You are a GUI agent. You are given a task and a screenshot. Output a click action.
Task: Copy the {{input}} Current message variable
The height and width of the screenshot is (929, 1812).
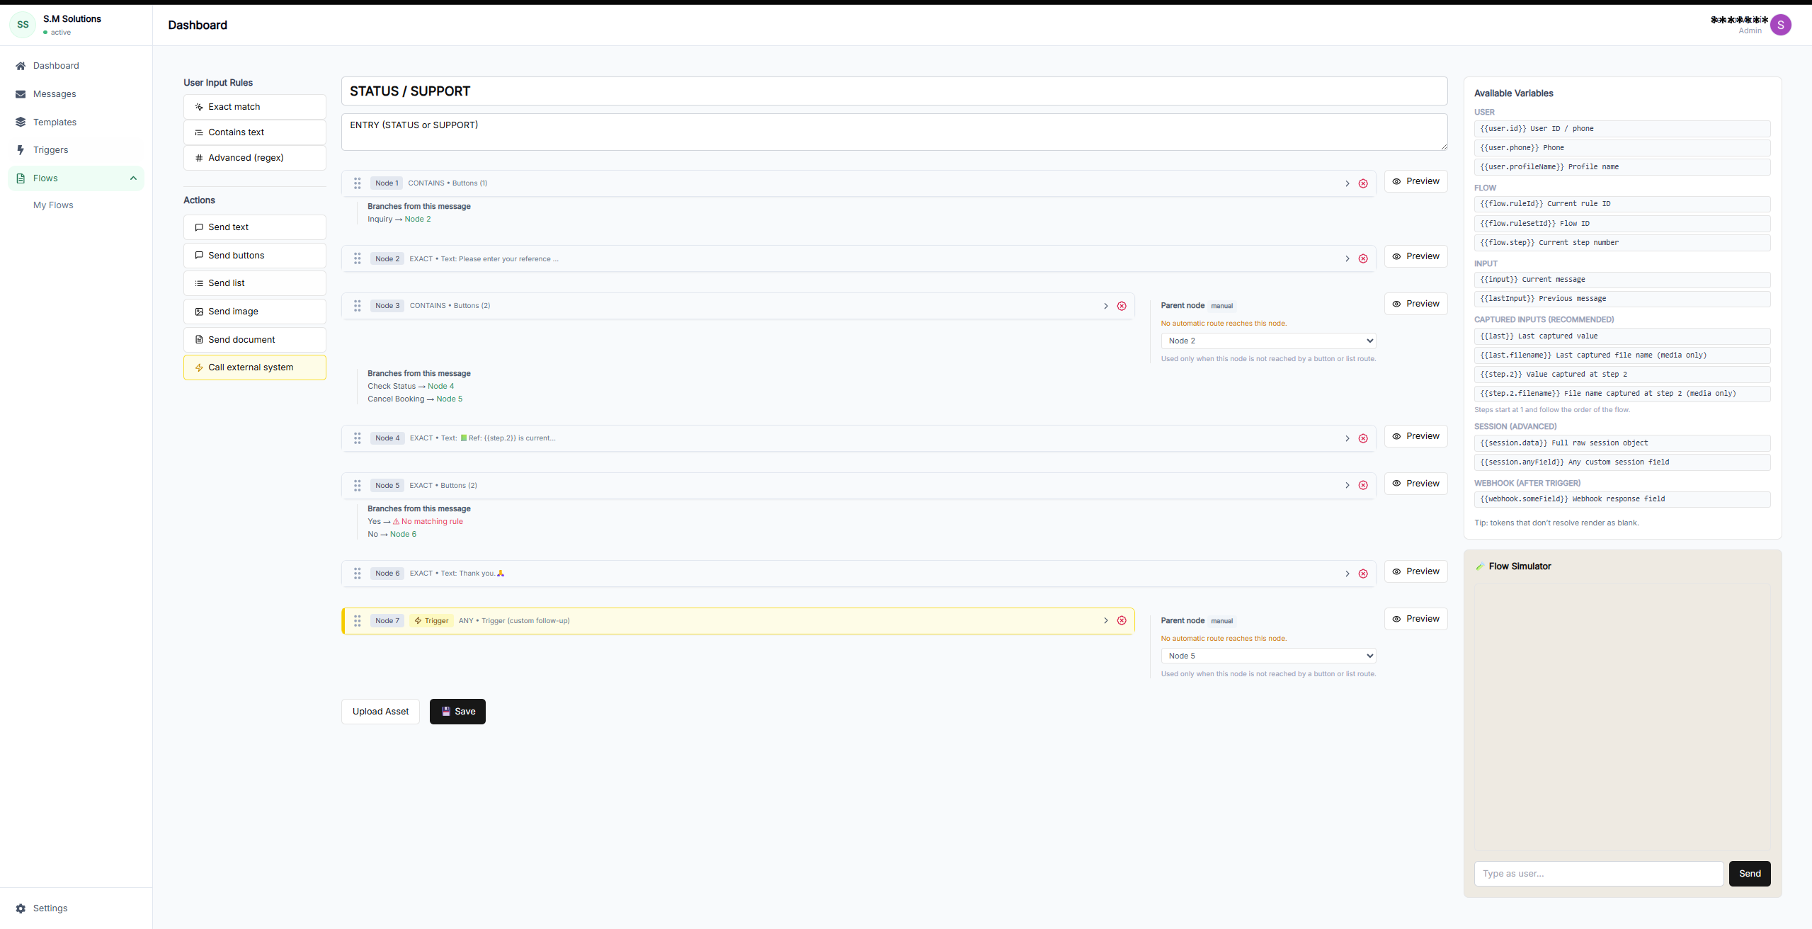[1622, 280]
